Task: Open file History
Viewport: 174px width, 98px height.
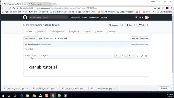Action: coord(131,56)
